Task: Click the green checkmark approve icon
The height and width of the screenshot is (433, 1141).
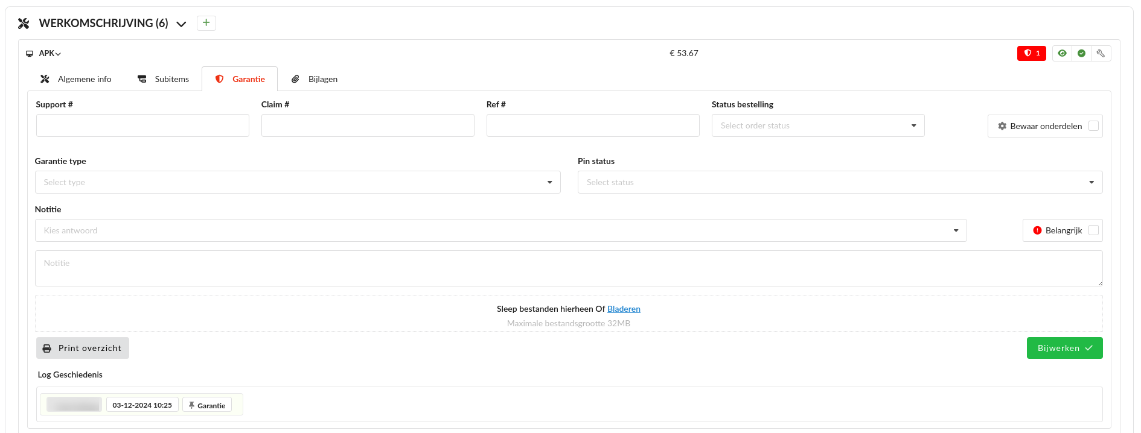Action: pos(1081,53)
